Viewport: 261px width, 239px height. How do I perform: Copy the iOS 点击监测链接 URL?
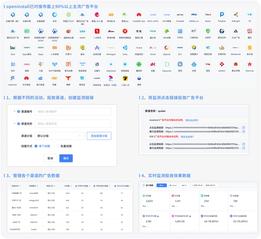243,144
